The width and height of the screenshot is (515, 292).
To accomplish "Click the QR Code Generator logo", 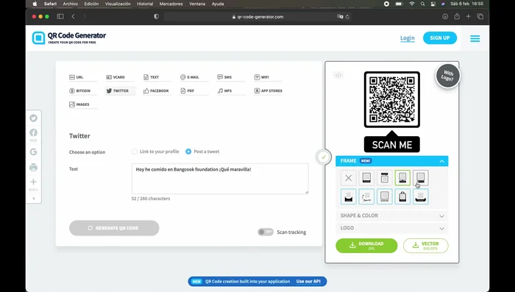I will coord(69,38).
